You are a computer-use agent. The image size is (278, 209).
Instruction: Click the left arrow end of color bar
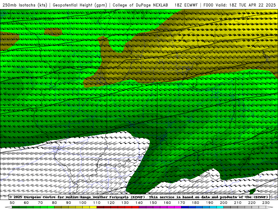coord(8,207)
